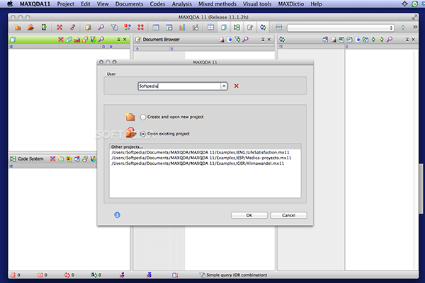Click Reset activations icon in main toolbar
The height and width of the screenshot is (283, 425).
pos(59,28)
